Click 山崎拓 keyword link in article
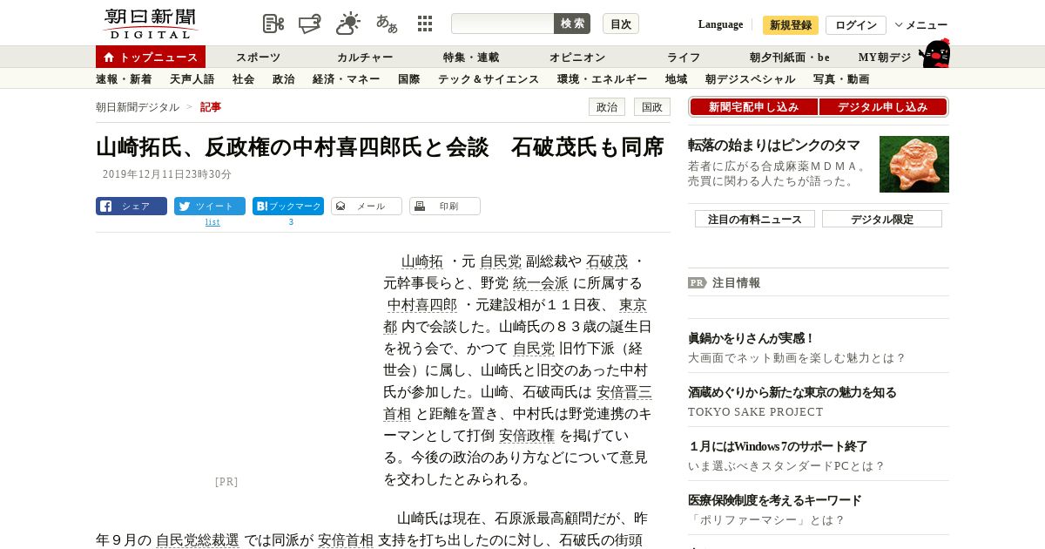The height and width of the screenshot is (549, 1045). click(x=422, y=261)
